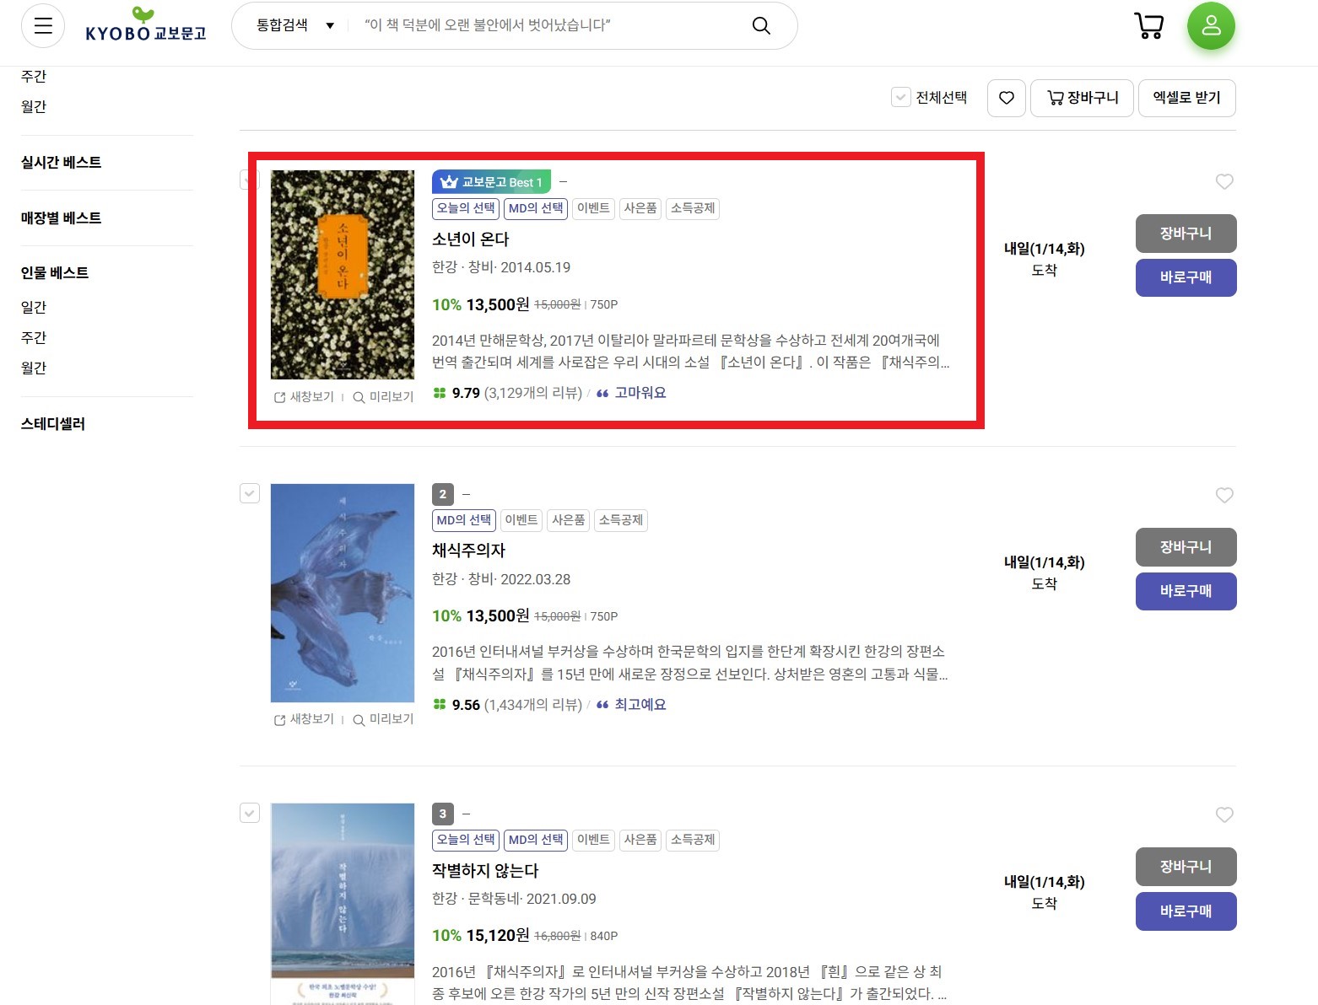The width and height of the screenshot is (1318, 1005).
Task: Open the 작별하지 않는다 title link
Action: coord(485,871)
